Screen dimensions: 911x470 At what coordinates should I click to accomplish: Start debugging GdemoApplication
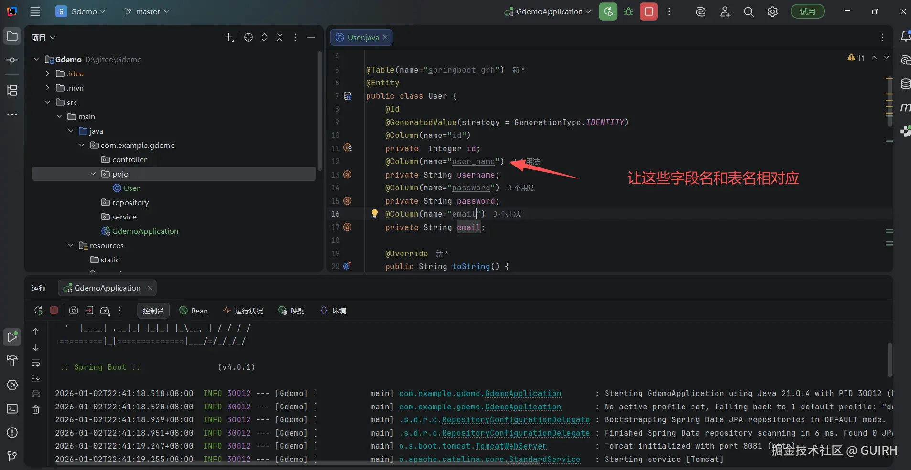click(x=629, y=11)
